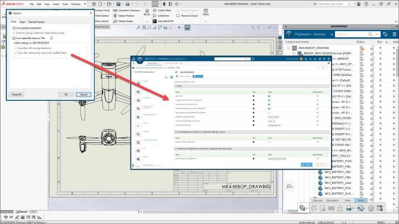Collapse the BEBOP_NEW DESIGN tree node
The width and height of the screenshot is (399, 224).
click(x=294, y=54)
